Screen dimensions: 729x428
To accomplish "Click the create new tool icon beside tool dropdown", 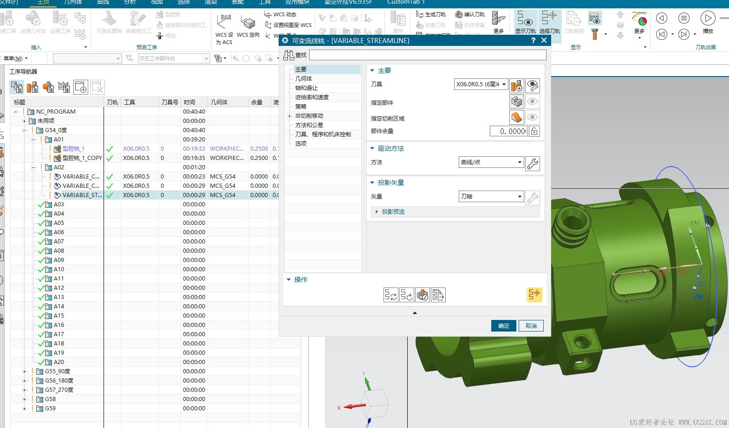I will point(517,85).
